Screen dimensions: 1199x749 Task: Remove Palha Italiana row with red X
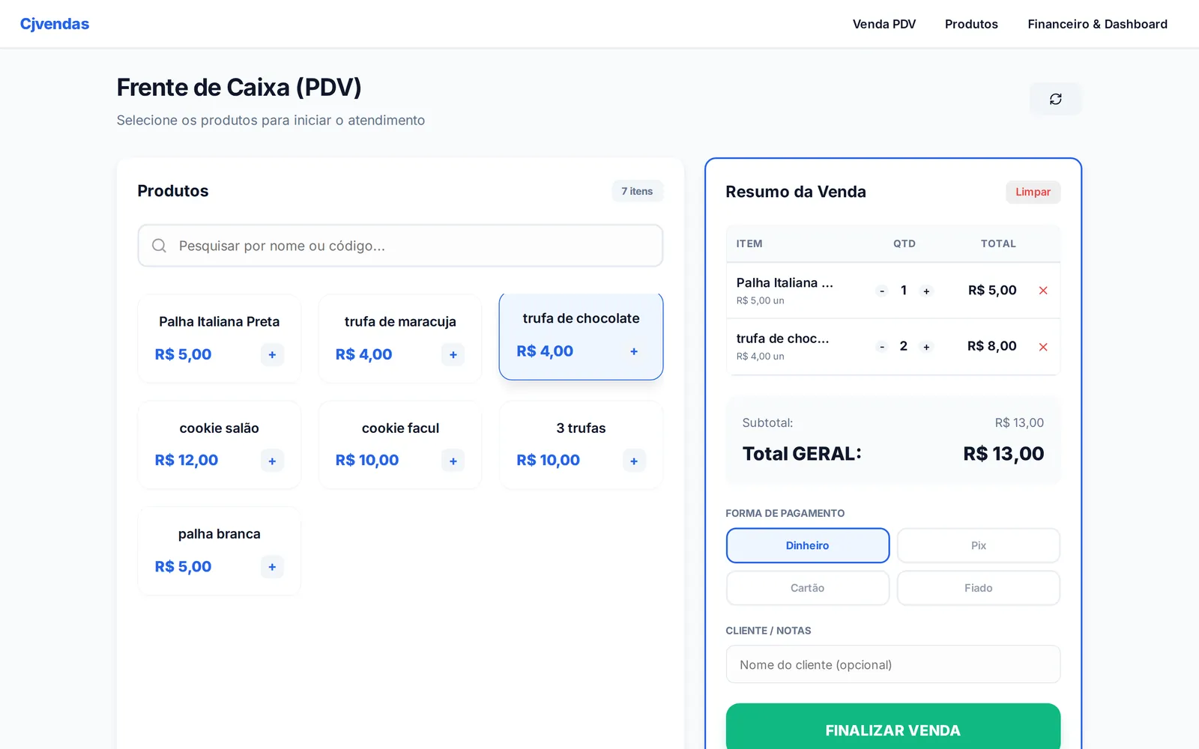1043,291
